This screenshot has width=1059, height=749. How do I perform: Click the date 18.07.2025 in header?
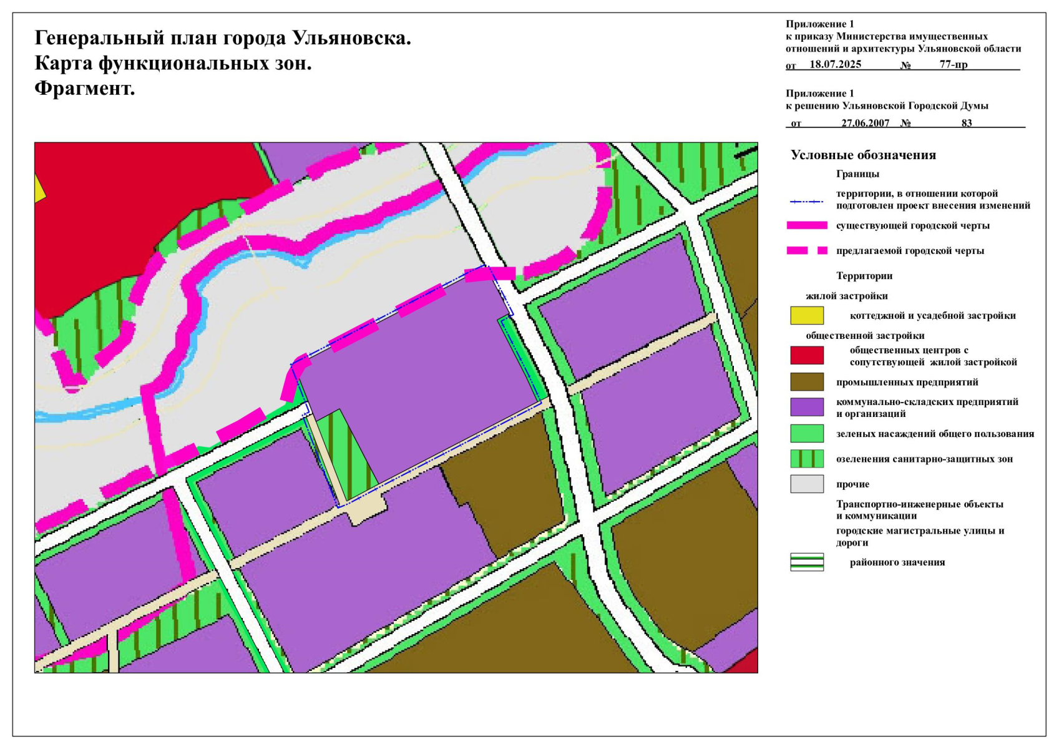pos(835,64)
